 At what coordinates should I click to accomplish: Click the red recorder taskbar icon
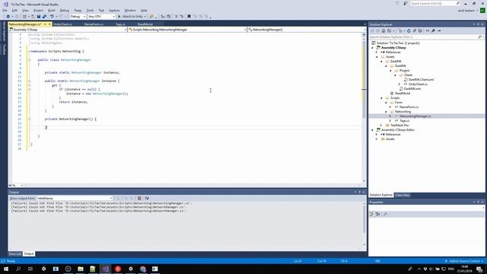pos(118,269)
